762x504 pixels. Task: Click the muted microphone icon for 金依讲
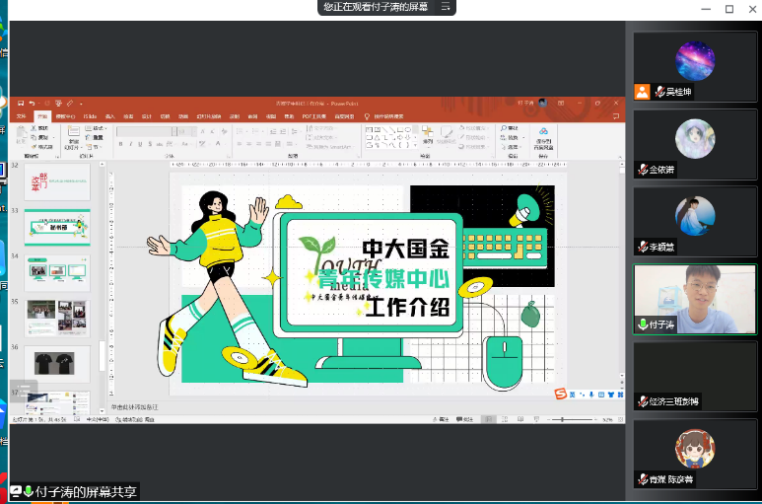(x=643, y=170)
